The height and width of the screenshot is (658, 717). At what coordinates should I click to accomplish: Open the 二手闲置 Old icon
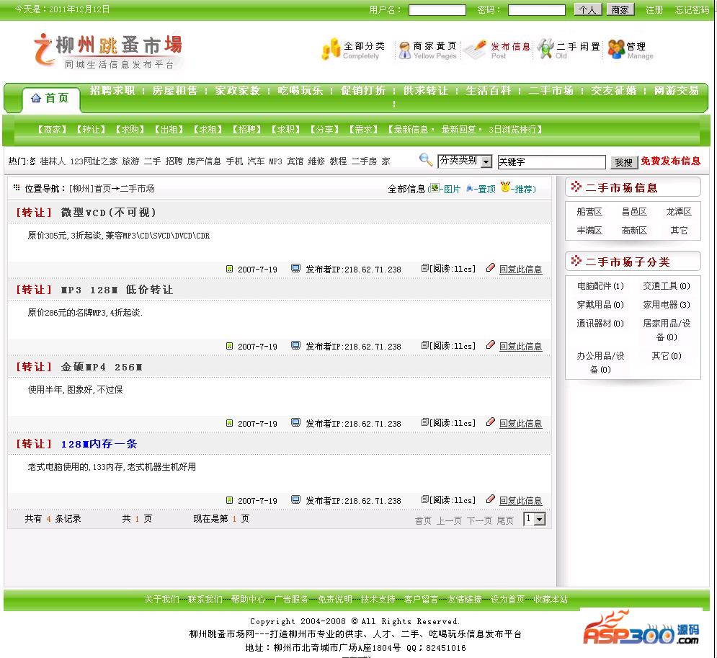tap(545, 49)
